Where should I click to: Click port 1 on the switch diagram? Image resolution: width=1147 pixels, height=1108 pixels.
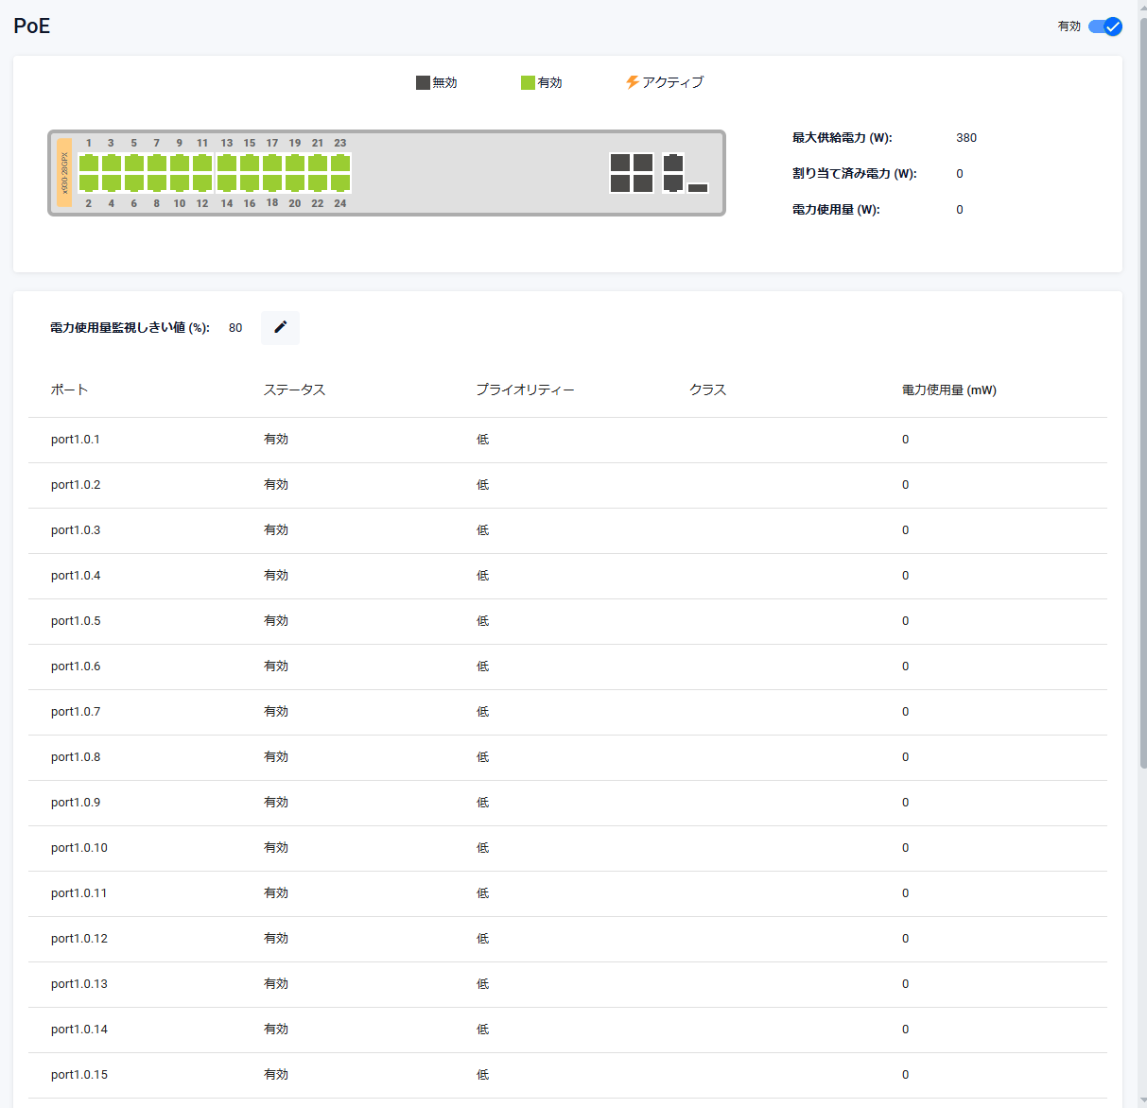tap(89, 163)
